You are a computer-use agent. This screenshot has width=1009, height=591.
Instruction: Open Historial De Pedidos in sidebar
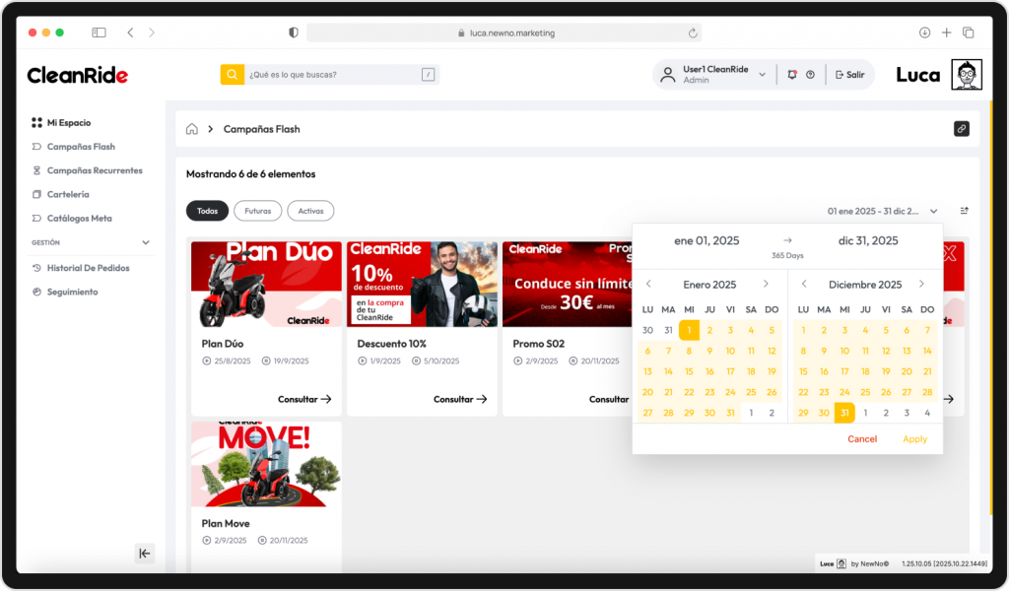pos(88,268)
